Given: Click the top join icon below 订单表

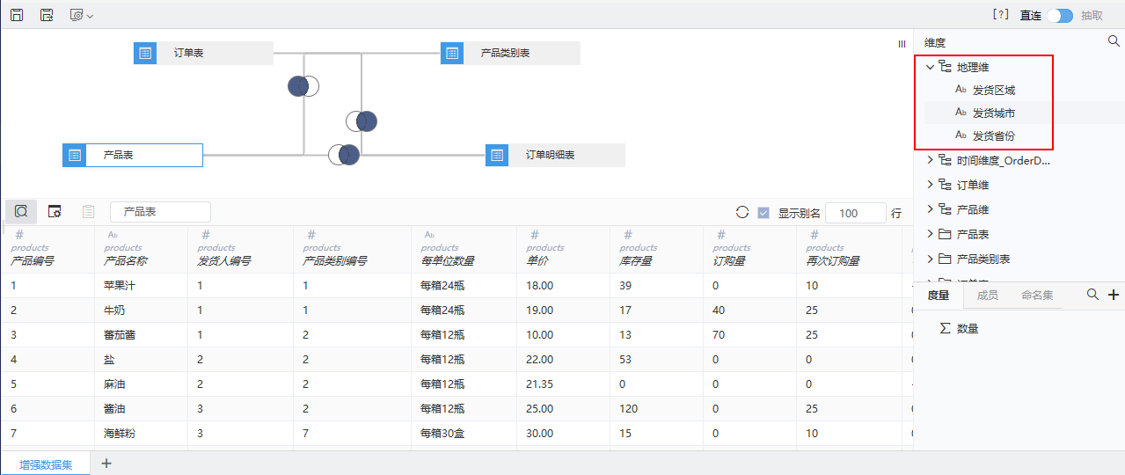Looking at the screenshot, I should [303, 86].
